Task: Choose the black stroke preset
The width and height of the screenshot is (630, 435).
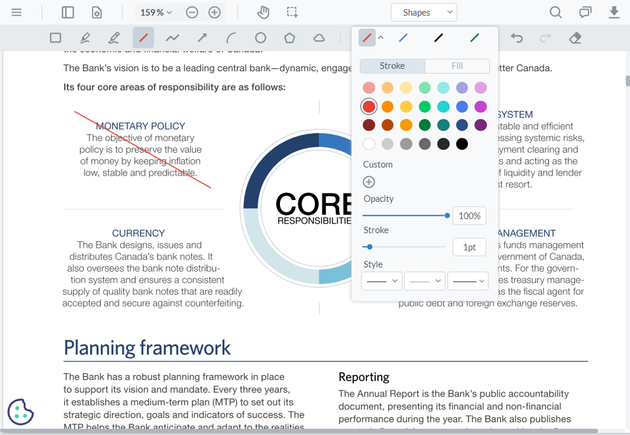Action: 439,37
